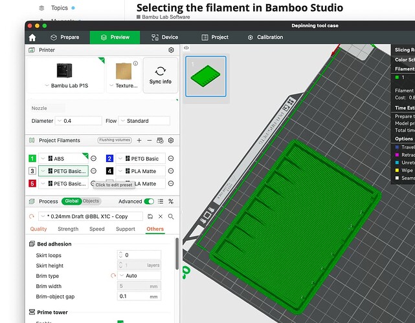The width and height of the screenshot is (415, 323).
Task: Remove a filament with minus icon
Action: click(x=150, y=140)
